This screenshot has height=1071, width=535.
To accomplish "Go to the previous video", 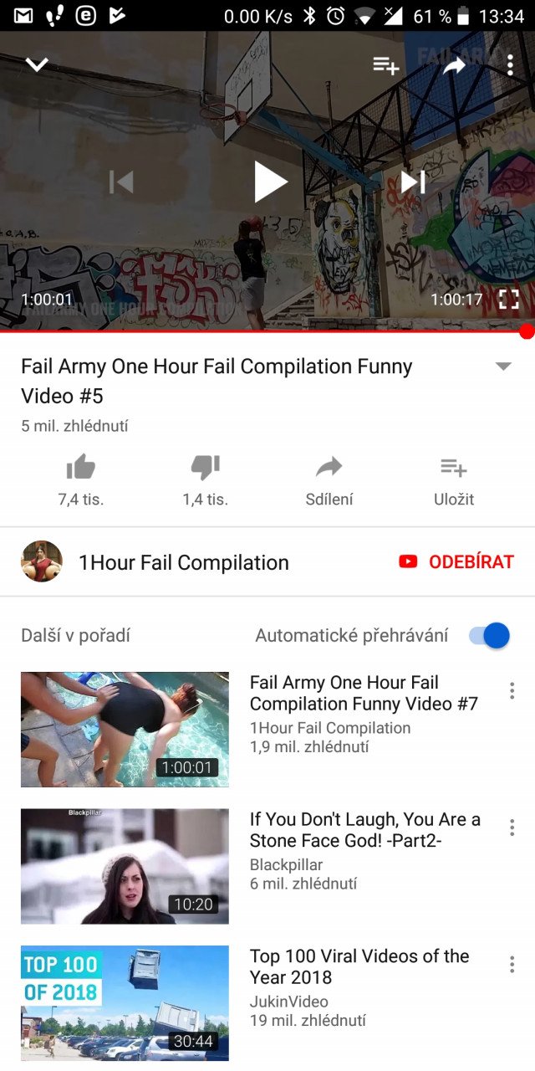I will click(121, 182).
